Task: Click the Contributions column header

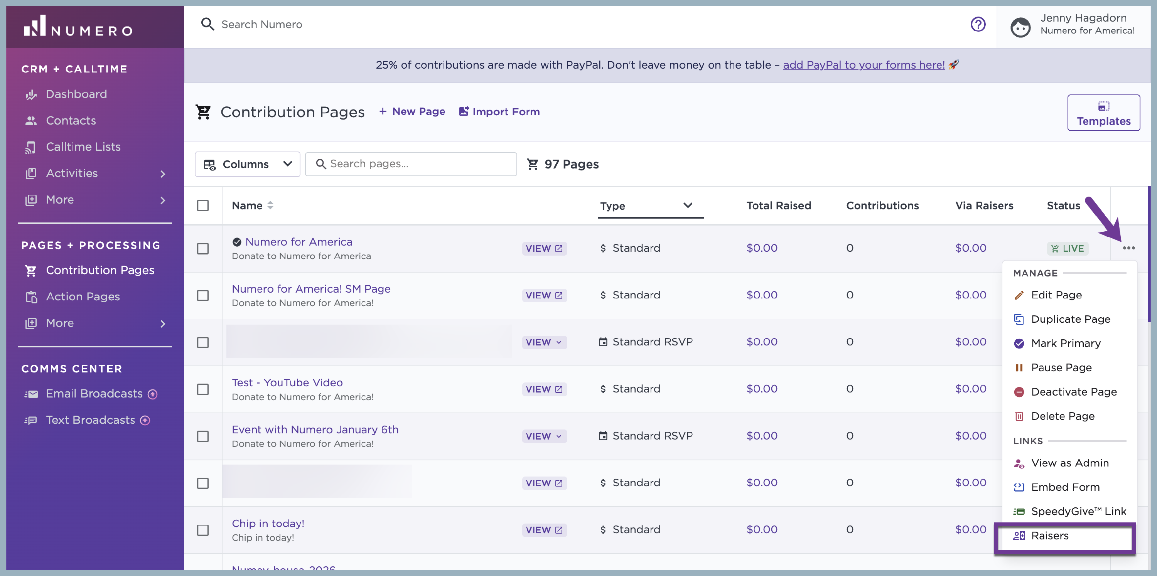Action: coord(882,205)
